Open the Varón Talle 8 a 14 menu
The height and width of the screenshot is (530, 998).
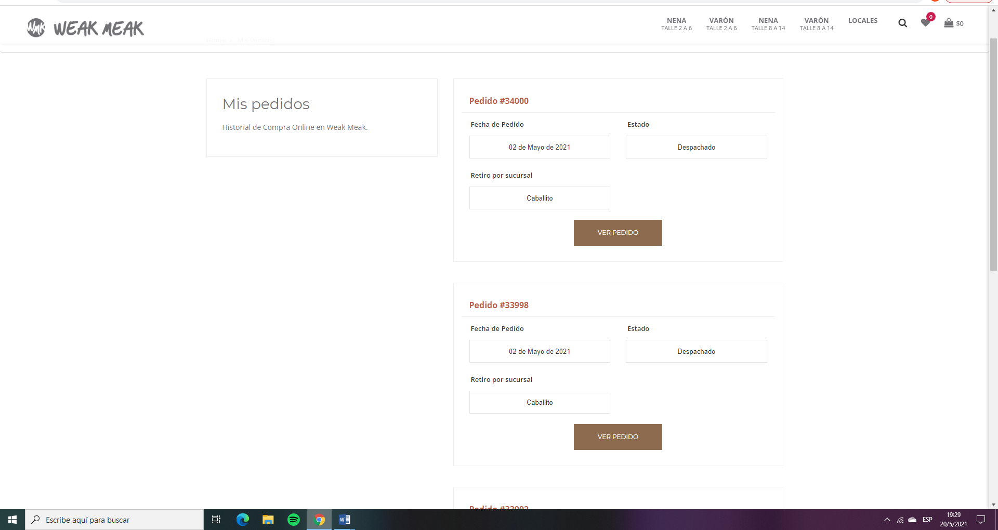pyautogui.click(x=816, y=24)
